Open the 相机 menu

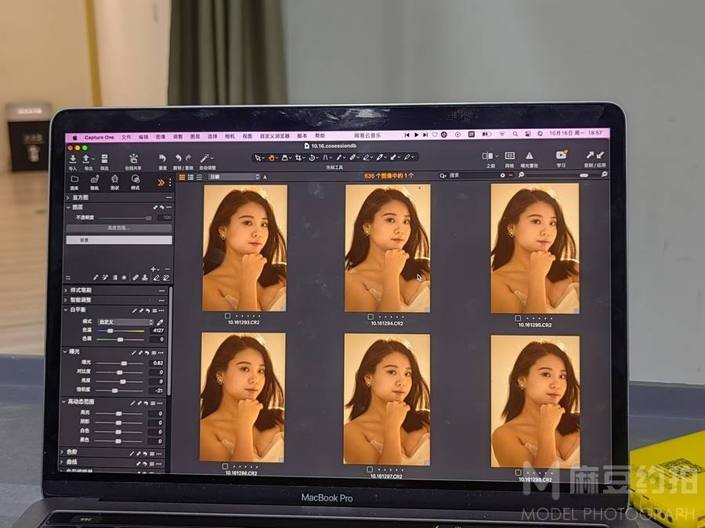tap(230, 136)
